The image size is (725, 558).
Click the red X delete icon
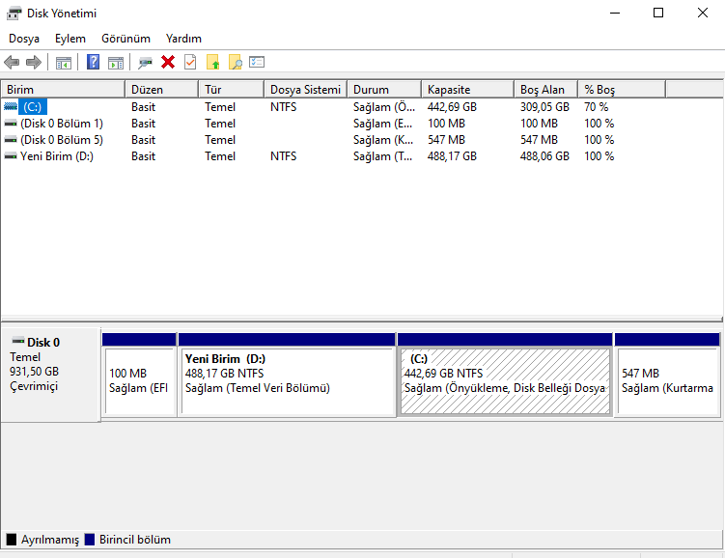(x=168, y=62)
